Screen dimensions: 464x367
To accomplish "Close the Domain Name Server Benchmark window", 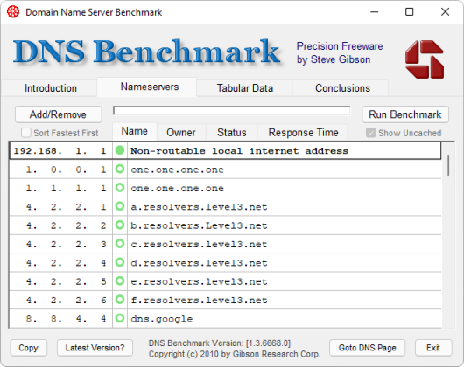I will coord(445,12).
